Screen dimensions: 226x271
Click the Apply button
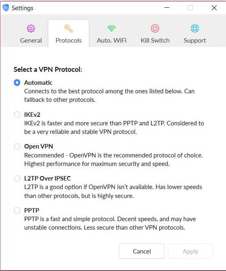point(190,251)
